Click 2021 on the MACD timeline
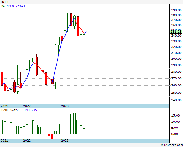 [4, 141]
